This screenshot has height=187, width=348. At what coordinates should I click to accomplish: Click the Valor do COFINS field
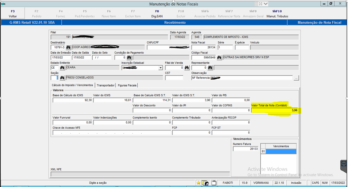(x=231, y=110)
